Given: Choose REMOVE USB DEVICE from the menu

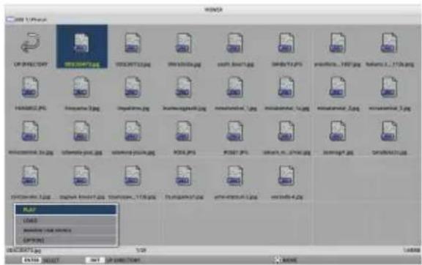Looking at the screenshot, I should click(66, 231).
